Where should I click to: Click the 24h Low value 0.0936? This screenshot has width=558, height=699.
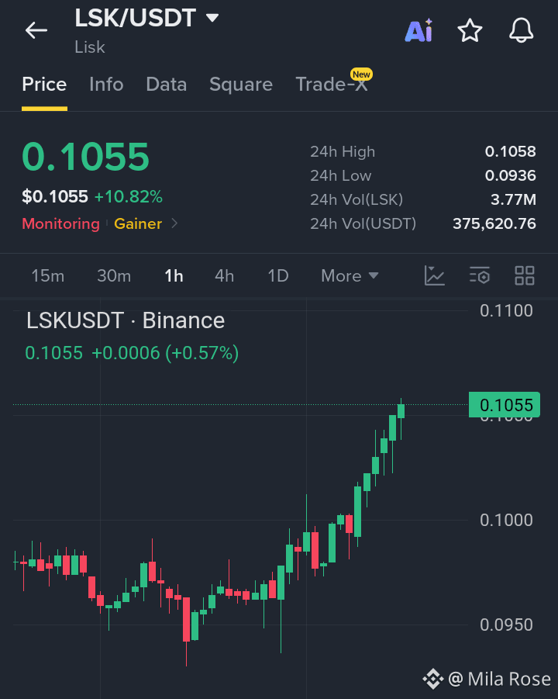pos(511,175)
